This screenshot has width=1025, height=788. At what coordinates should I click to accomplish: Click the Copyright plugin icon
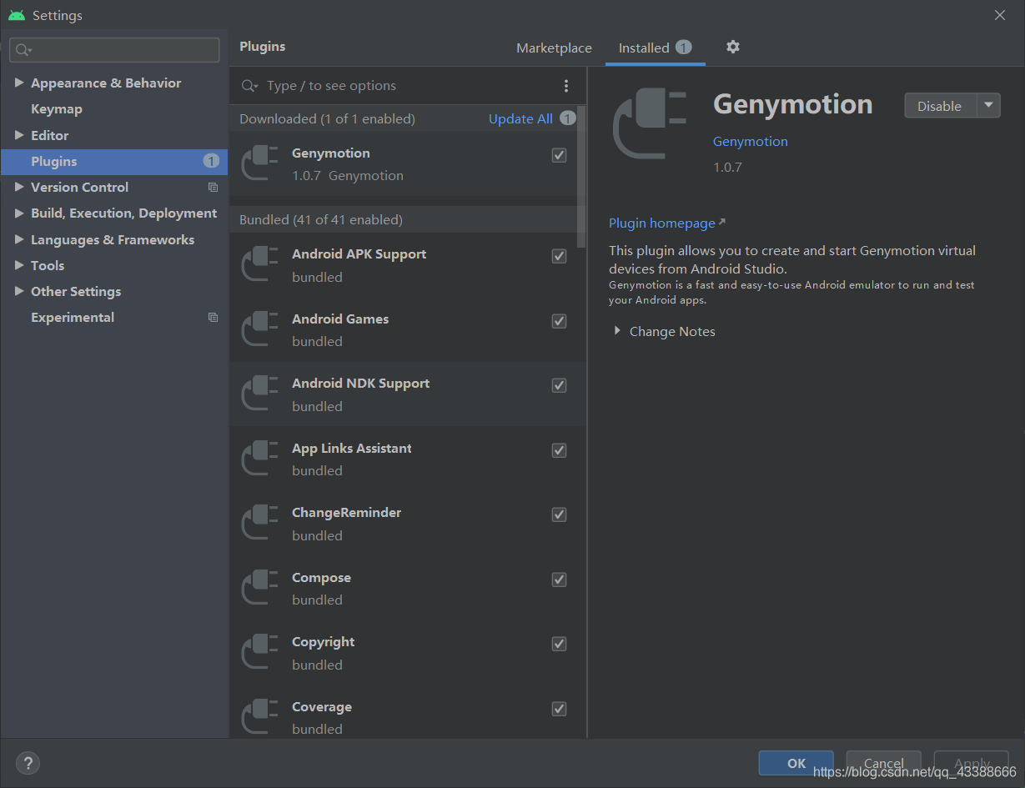point(260,652)
